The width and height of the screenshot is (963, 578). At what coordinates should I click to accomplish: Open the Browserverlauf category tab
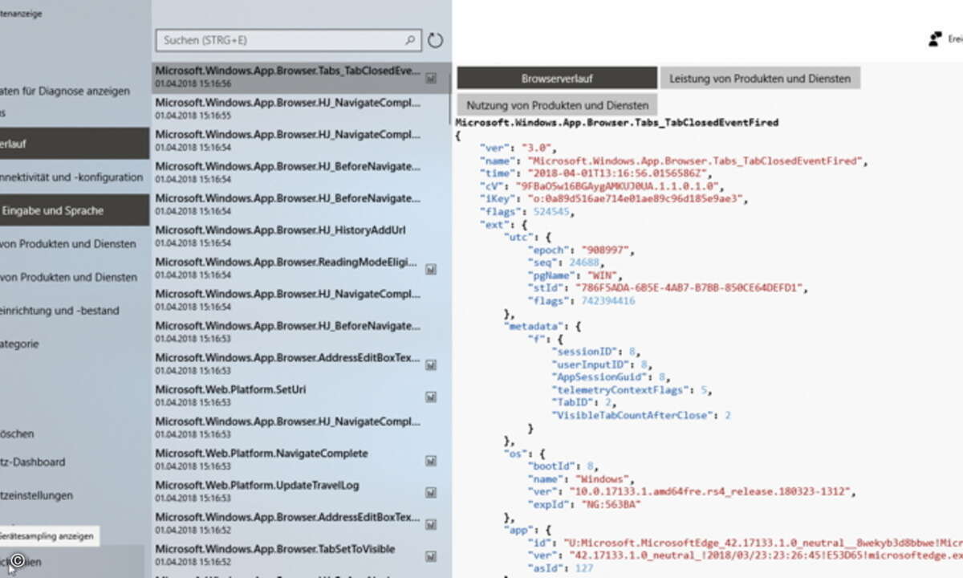[557, 78]
